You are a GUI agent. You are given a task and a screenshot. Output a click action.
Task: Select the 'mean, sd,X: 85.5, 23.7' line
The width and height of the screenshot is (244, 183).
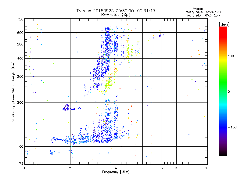(203, 15)
